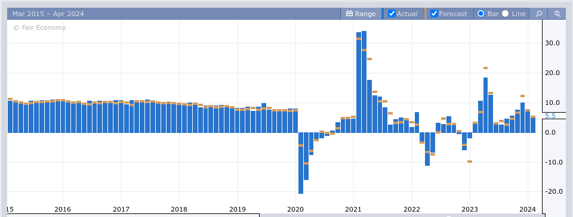Click the 2016 year label on axis
Image resolution: width=573 pixels, height=217 pixels.
point(63,210)
